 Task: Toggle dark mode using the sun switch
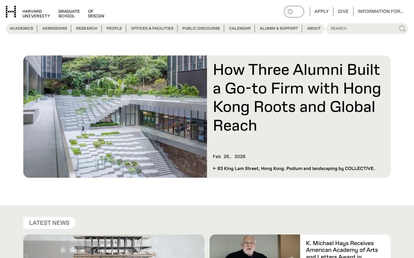[x=294, y=12]
